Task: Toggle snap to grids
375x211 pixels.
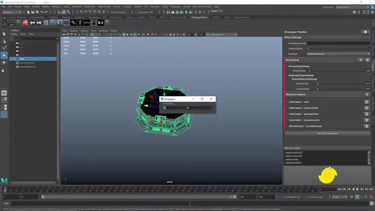Action: click(81, 12)
